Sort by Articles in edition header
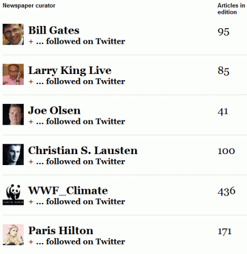The height and width of the screenshot is (254, 247). (x=231, y=9)
